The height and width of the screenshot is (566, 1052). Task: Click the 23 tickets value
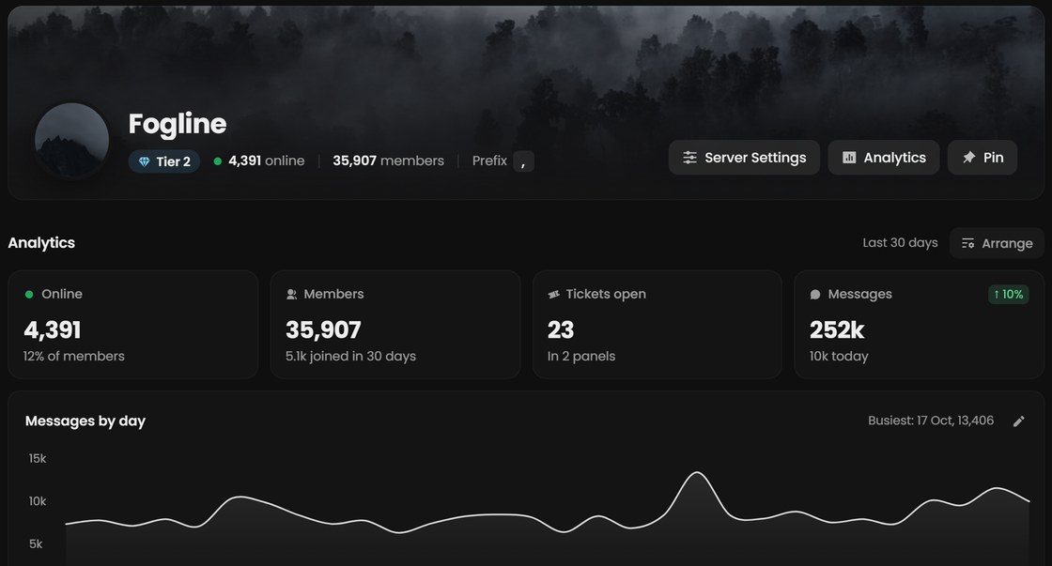560,330
